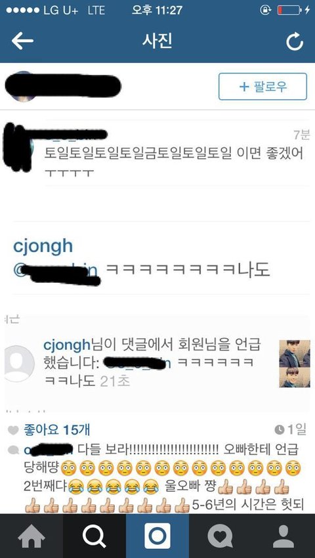Tap the back arrow in header
The width and height of the screenshot is (315, 558).
(22, 41)
